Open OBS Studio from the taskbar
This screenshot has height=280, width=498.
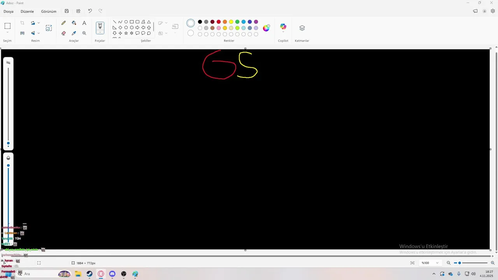(124, 274)
